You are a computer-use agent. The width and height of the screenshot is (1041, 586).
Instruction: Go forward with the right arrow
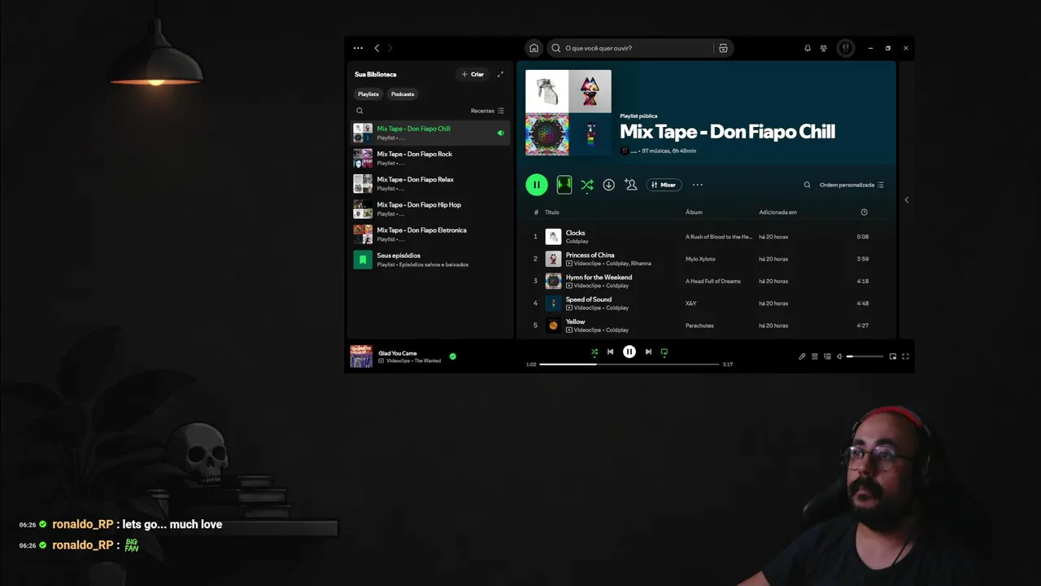point(390,48)
